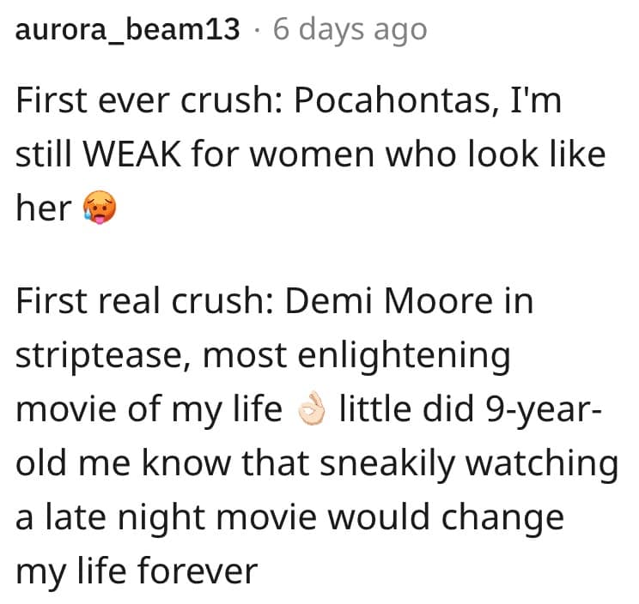Screen dimensions: 639x604
Task: Click the hot face emoji
Action: [98, 208]
